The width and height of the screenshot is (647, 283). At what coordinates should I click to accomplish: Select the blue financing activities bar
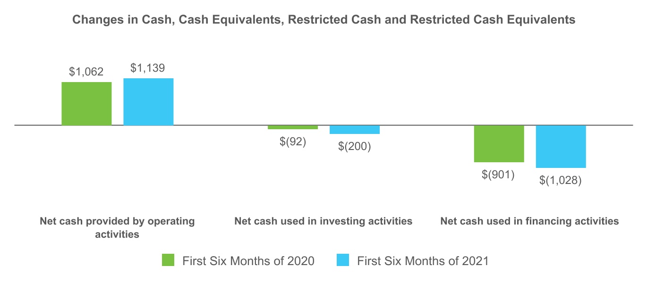[561, 147]
